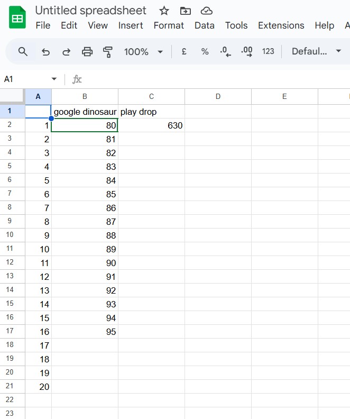Format as currency with the £ icon
The width and height of the screenshot is (350, 419).
point(184,51)
